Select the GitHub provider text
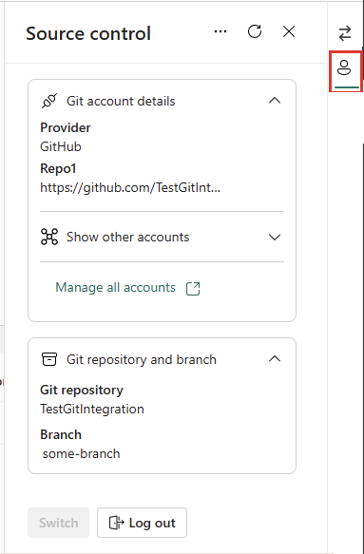The height and width of the screenshot is (554, 364). pos(61,146)
